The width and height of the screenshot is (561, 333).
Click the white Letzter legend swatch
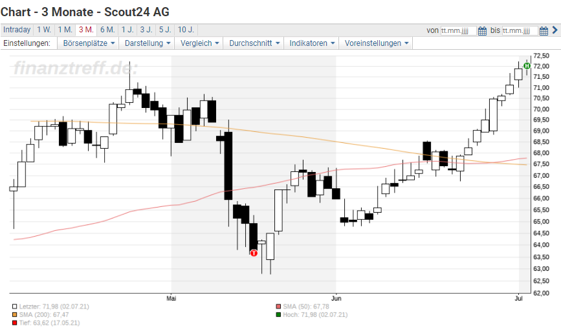[15, 306]
